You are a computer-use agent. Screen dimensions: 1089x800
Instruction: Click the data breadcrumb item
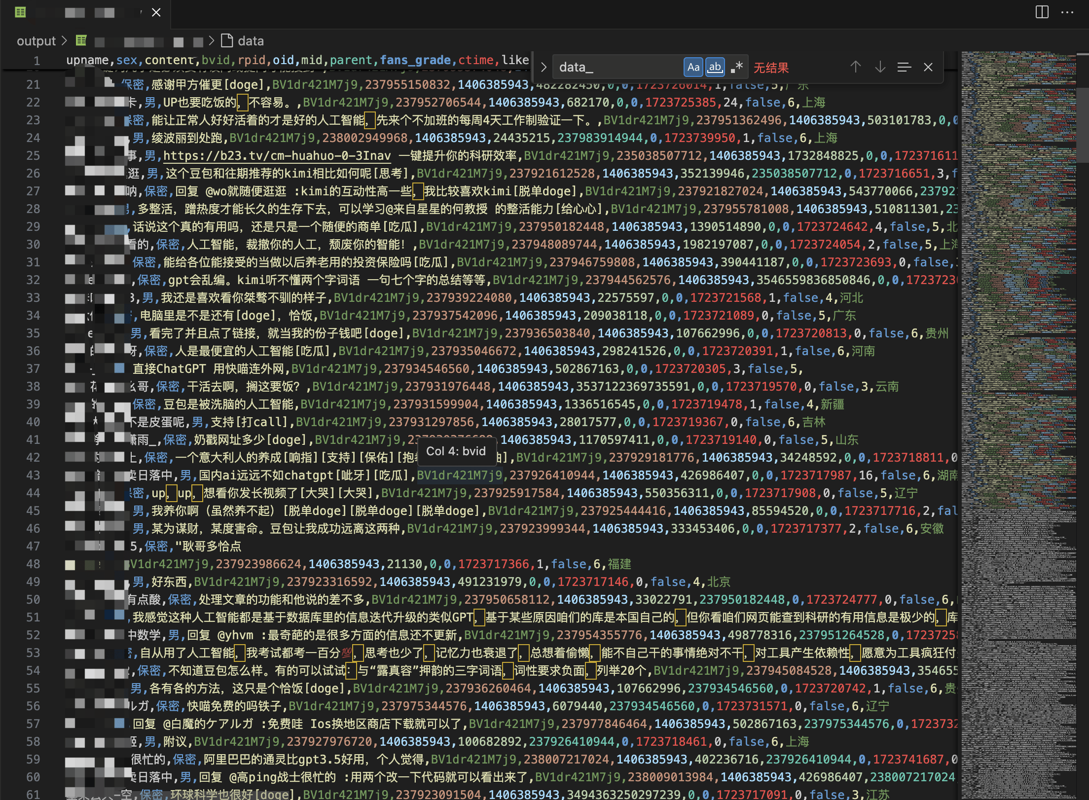click(250, 41)
